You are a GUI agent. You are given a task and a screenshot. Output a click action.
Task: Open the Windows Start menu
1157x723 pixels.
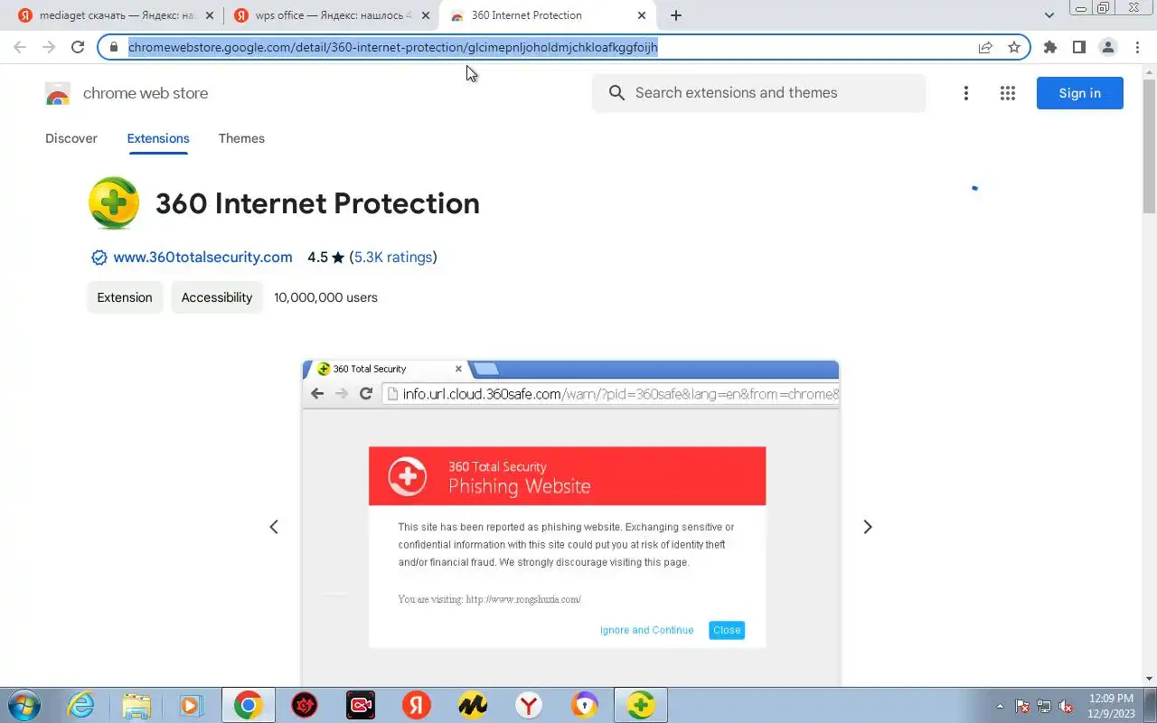pyautogui.click(x=23, y=705)
